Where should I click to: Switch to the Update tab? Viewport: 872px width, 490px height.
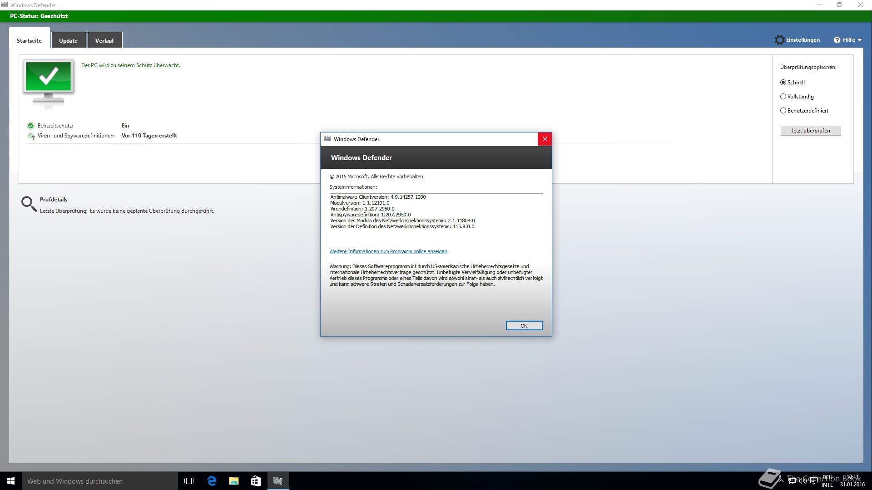pyautogui.click(x=68, y=40)
